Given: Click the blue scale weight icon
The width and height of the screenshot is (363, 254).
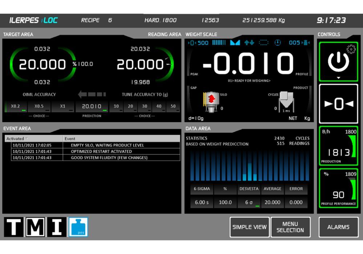Looking at the screenshot, I should 78,227.
